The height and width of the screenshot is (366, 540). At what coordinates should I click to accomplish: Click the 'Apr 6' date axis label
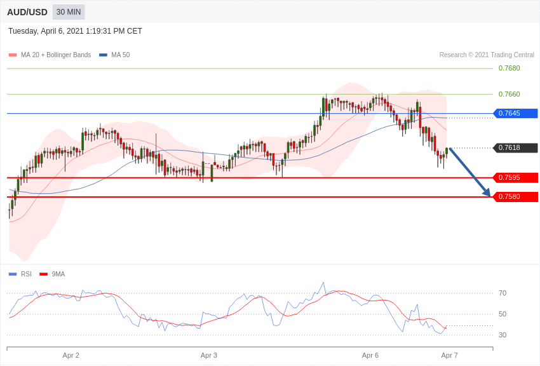370,355
